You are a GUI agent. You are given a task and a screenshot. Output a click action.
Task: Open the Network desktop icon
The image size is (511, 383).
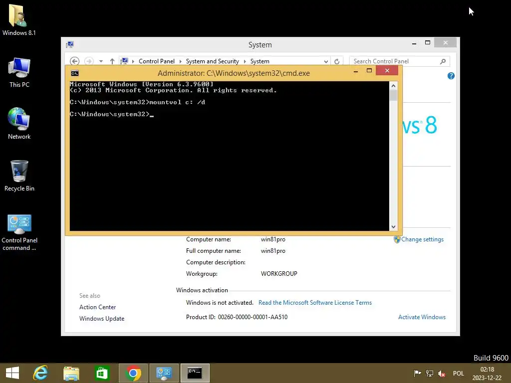coord(19,124)
